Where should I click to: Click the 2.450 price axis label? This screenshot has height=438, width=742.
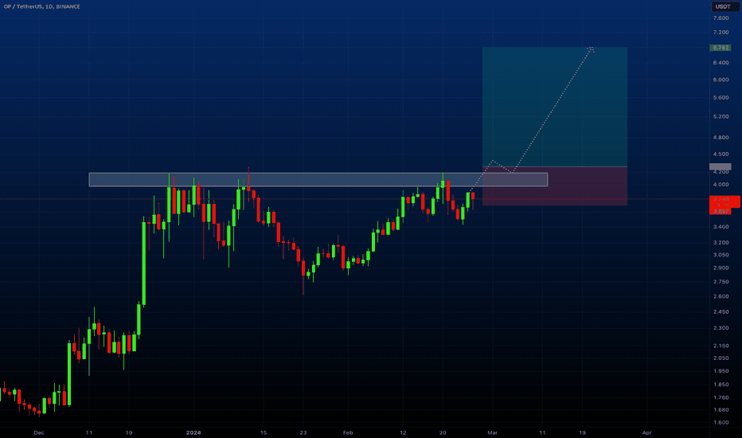coord(721,311)
